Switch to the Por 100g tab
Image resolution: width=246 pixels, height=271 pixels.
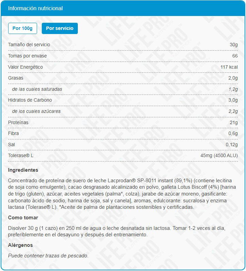click(22, 28)
